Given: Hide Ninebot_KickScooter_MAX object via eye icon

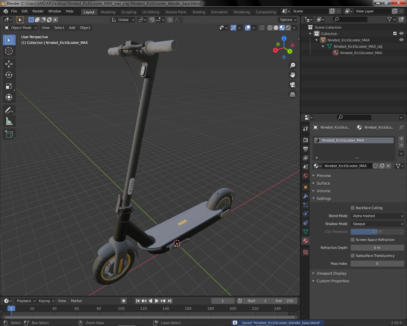Looking at the screenshot, I should click(401, 40).
